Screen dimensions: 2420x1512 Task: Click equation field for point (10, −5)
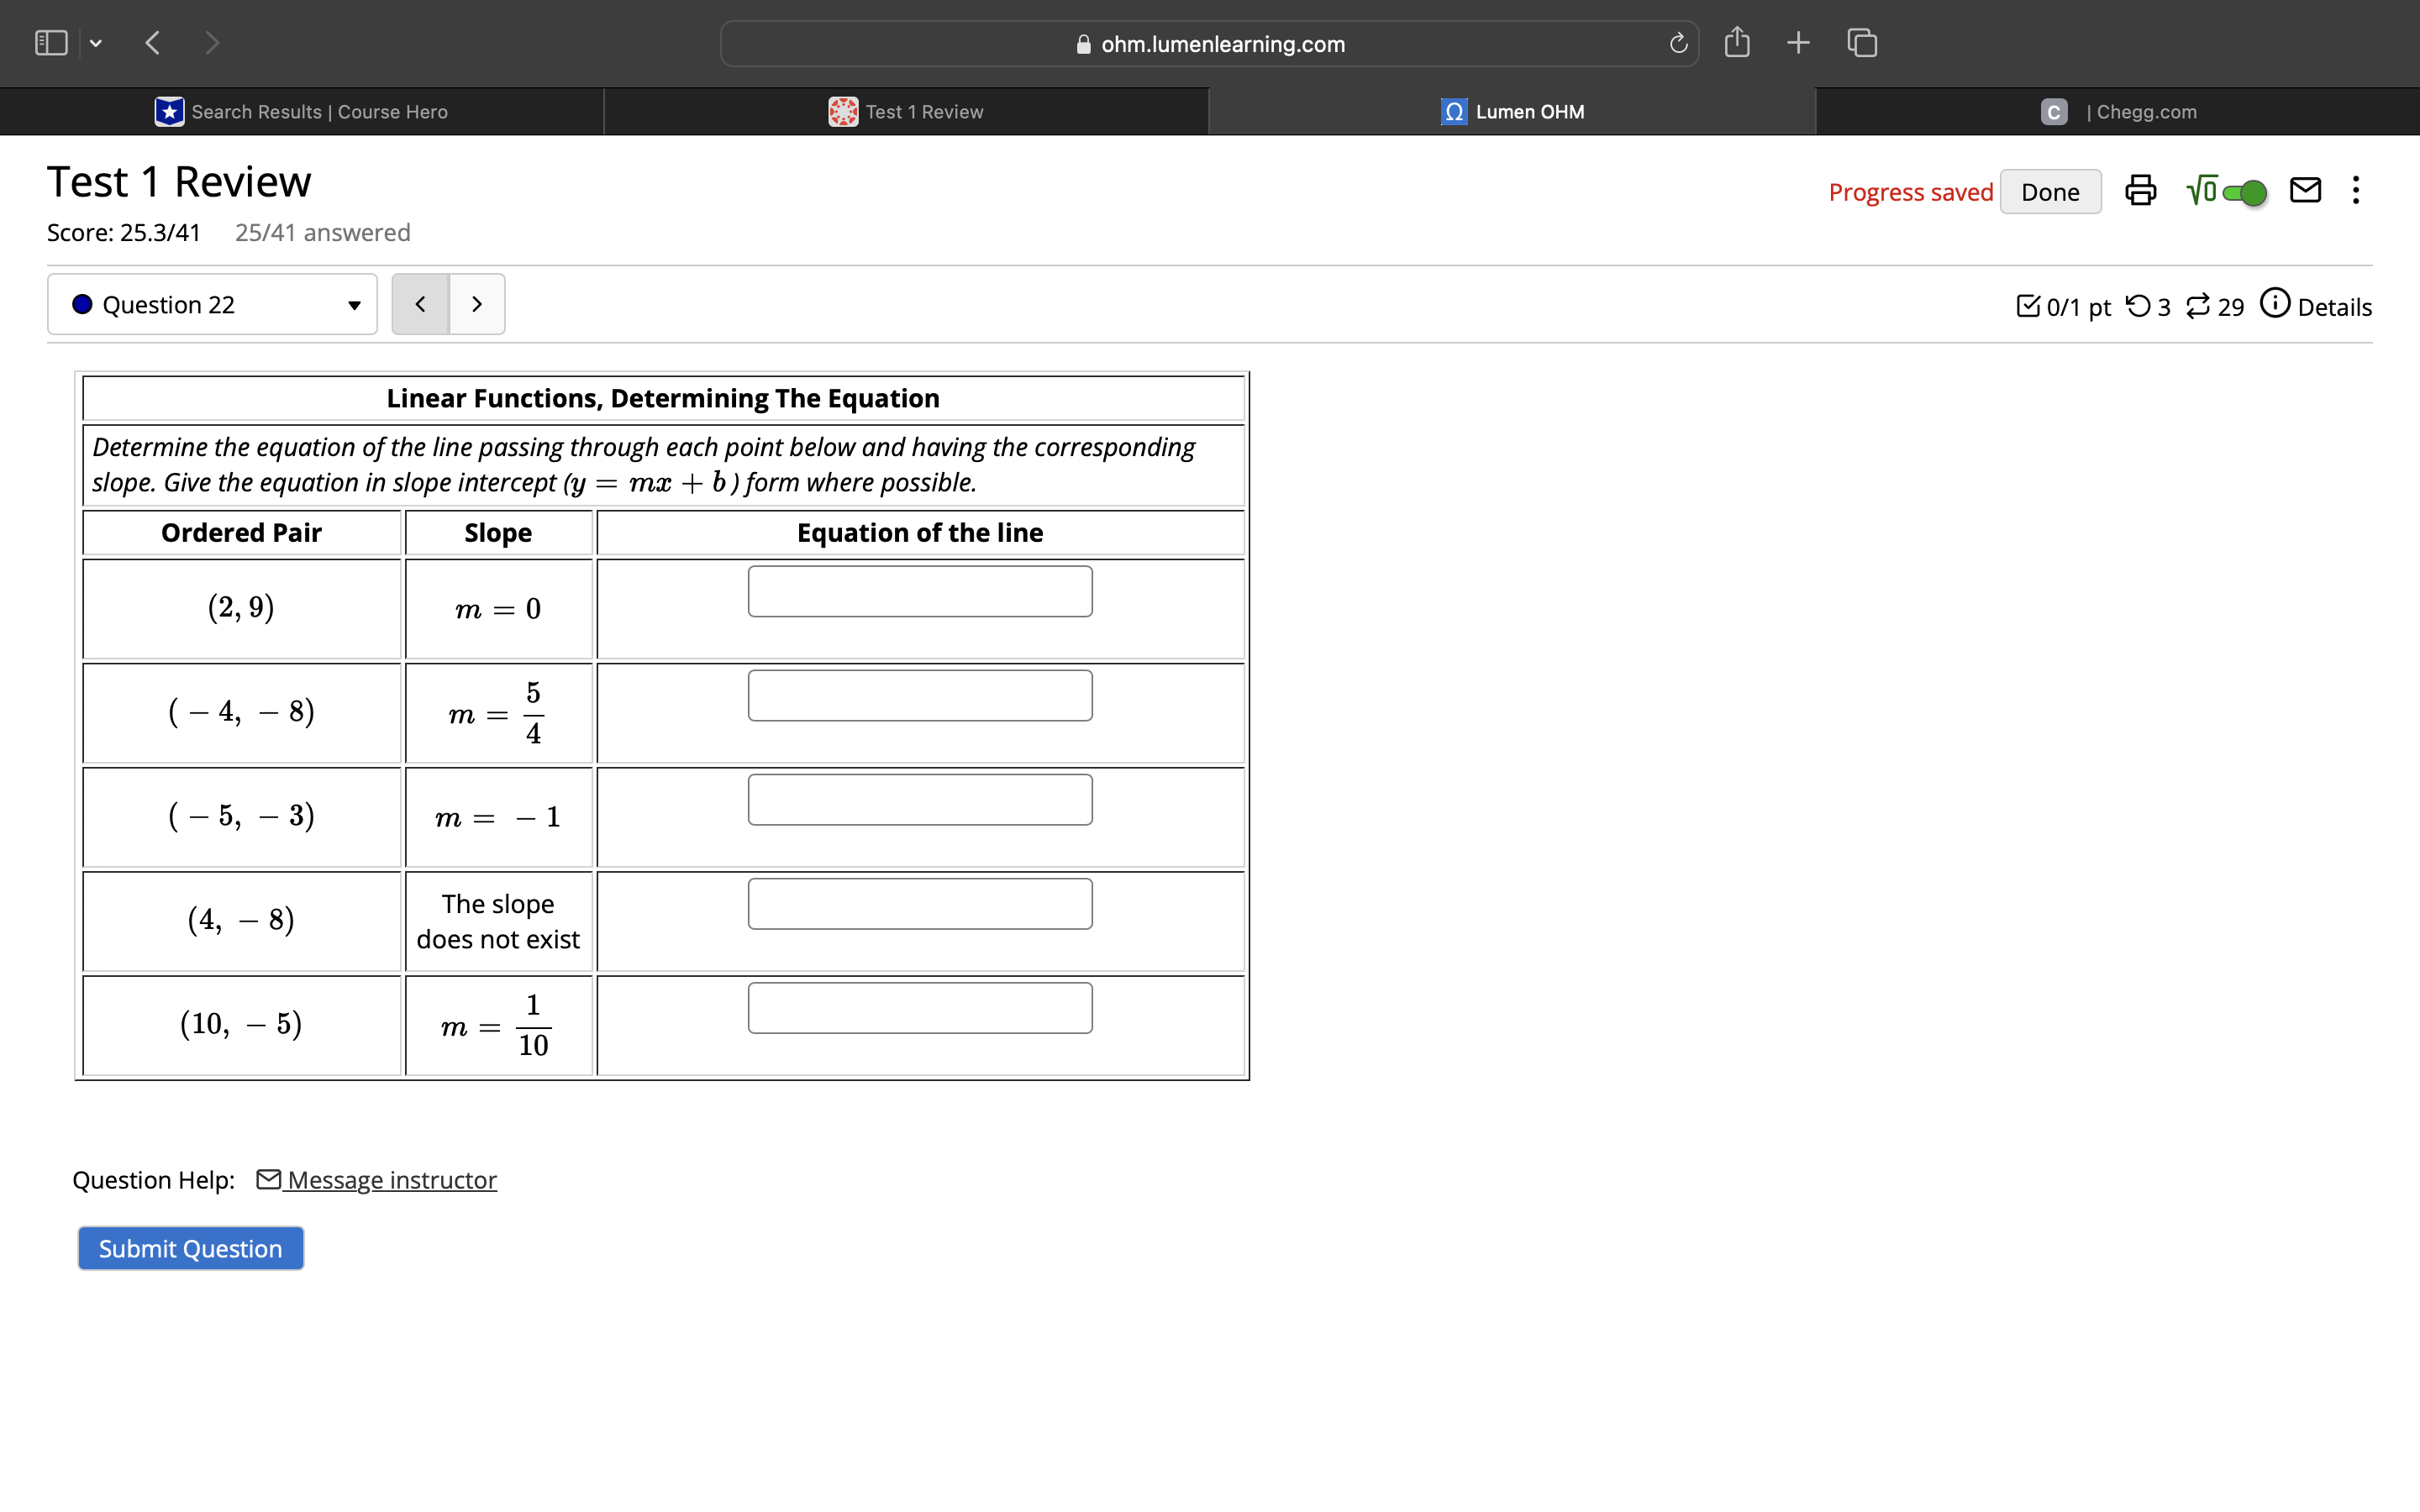click(x=919, y=1008)
